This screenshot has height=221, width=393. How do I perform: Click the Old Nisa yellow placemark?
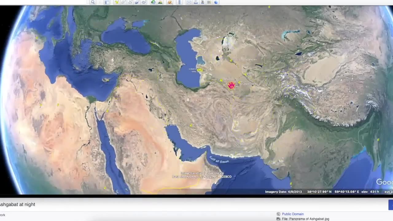tap(221, 80)
